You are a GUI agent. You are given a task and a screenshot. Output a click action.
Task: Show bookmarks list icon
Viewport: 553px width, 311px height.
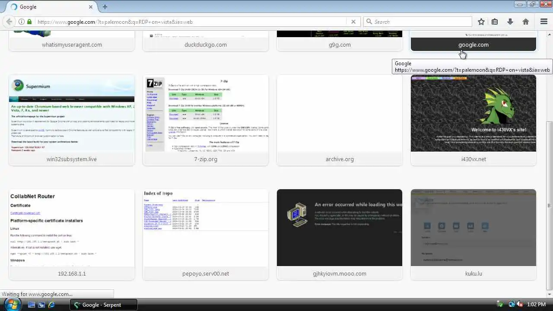pos(495,22)
